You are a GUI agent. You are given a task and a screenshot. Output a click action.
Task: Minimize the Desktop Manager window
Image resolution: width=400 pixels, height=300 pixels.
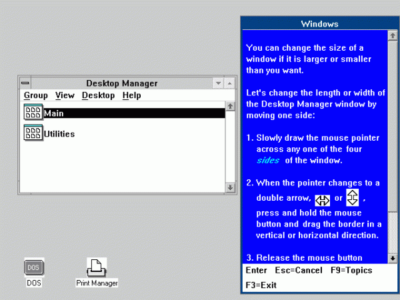point(218,83)
